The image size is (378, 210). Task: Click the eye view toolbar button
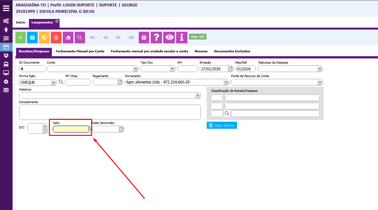coord(169,38)
